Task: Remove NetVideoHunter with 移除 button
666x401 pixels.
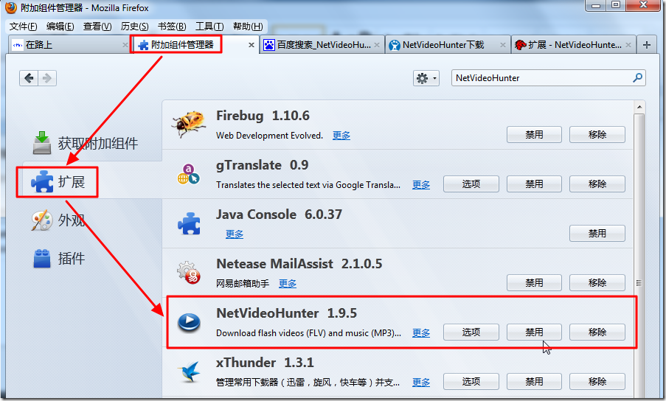Action: 597,332
